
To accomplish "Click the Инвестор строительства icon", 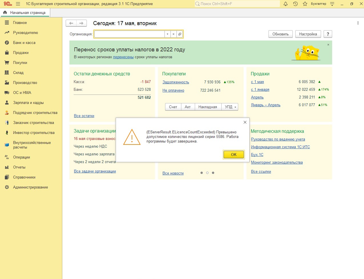I will [7, 133].
